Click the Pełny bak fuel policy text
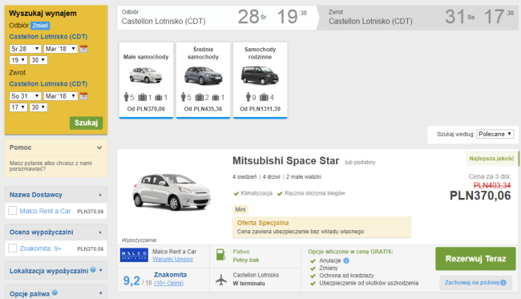This screenshot has width=521, height=299. point(246,261)
